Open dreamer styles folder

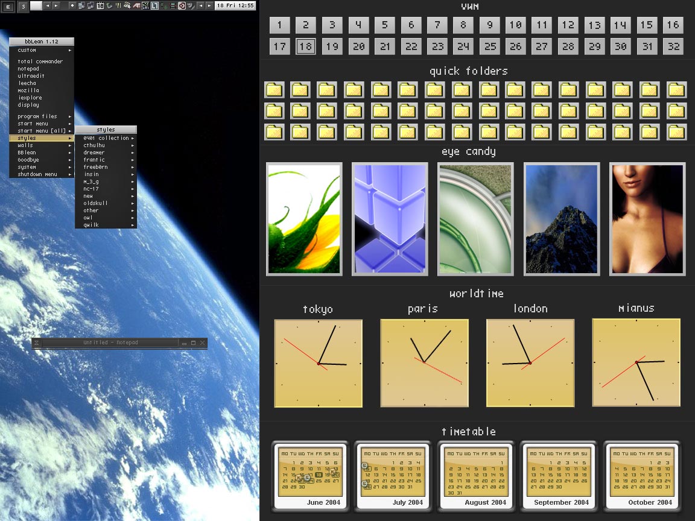(106, 153)
